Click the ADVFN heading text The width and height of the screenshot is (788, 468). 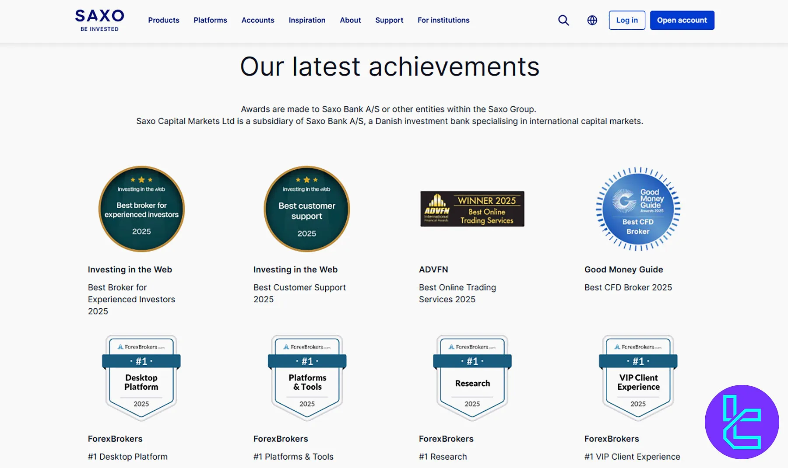pos(433,269)
